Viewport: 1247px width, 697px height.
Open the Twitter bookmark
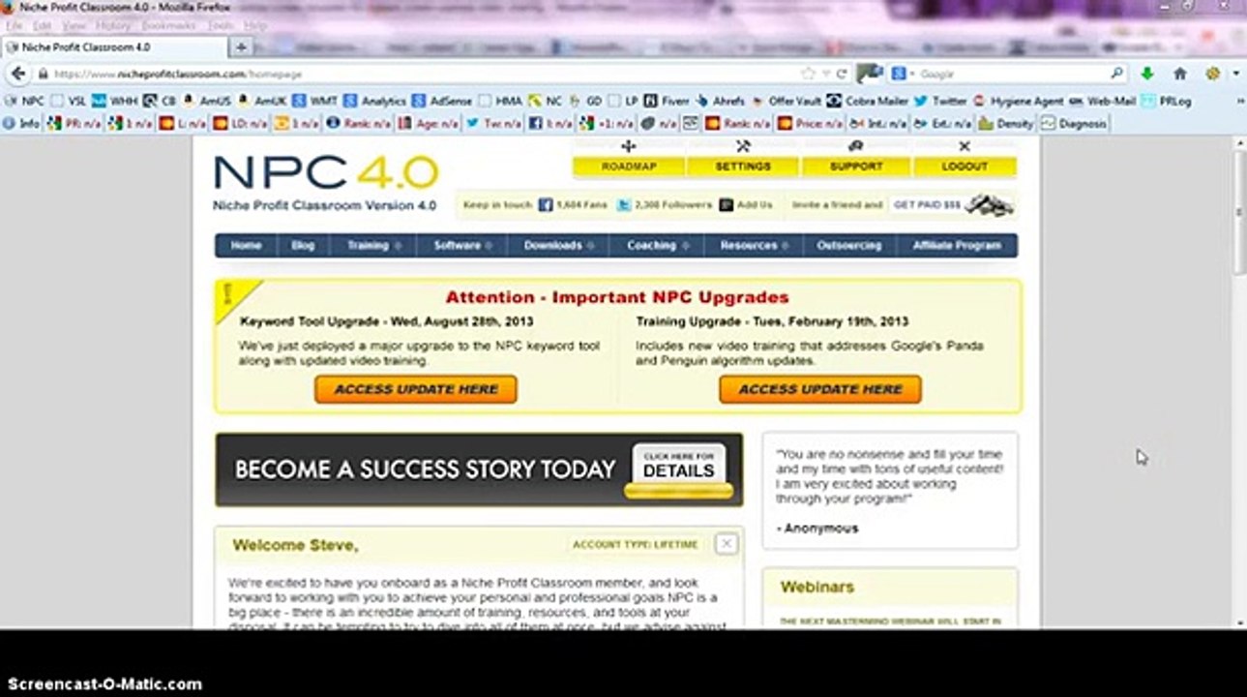(940, 101)
